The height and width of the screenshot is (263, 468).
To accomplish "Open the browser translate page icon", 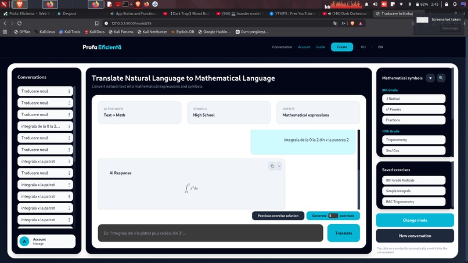I will click(x=335, y=23).
